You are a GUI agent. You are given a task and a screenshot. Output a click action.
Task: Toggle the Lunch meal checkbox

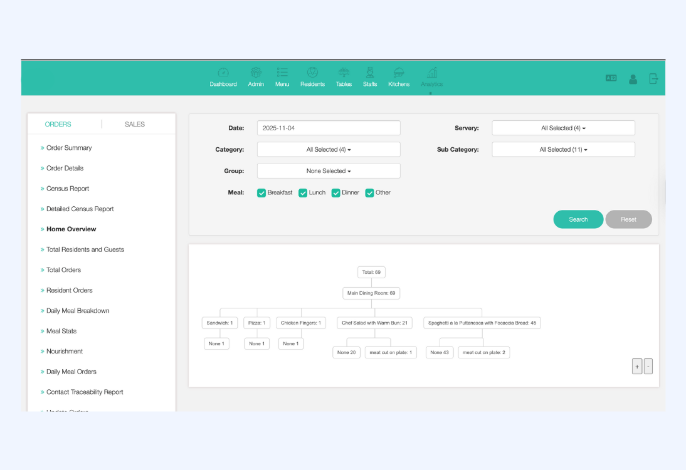tap(303, 193)
